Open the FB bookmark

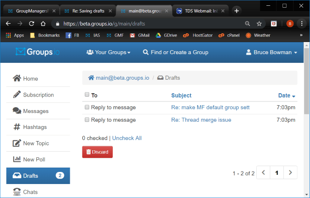[72, 35]
